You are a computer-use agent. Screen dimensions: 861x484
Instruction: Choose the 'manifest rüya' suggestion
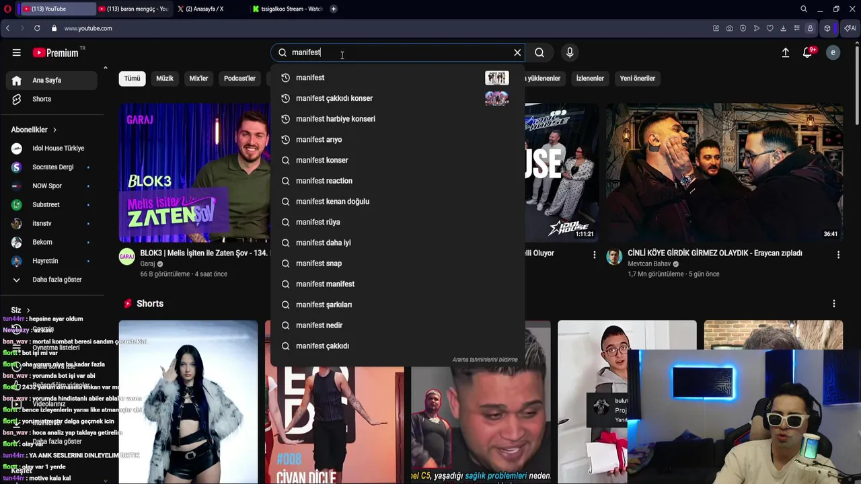(x=398, y=222)
